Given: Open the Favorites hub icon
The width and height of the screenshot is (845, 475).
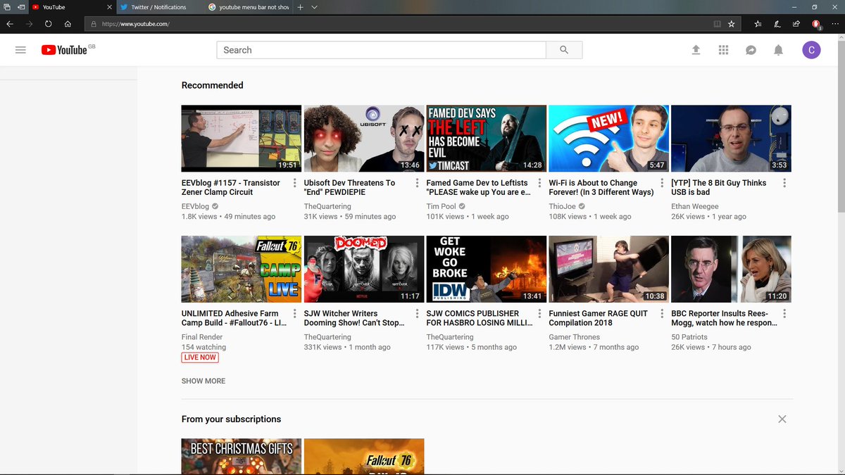Looking at the screenshot, I should 758,23.
